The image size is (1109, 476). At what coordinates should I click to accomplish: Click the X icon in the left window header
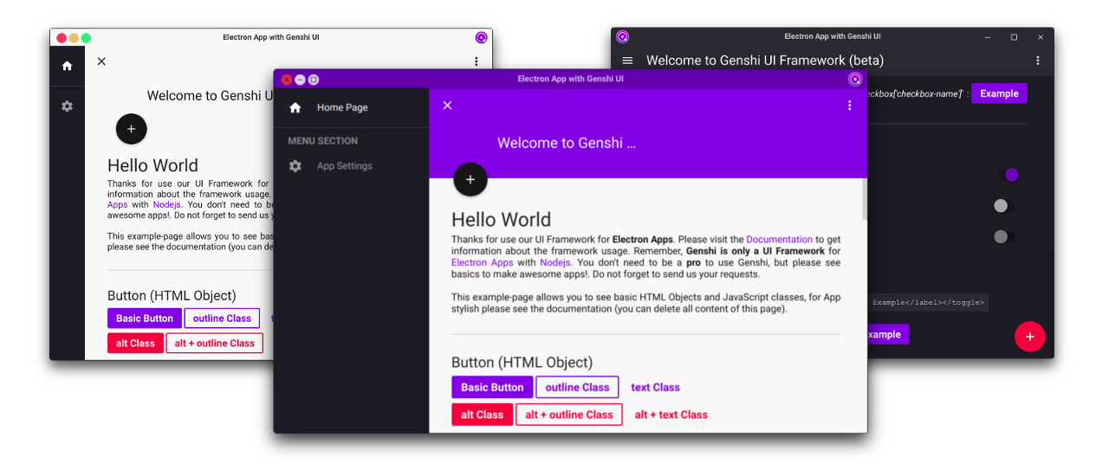pos(101,61)
